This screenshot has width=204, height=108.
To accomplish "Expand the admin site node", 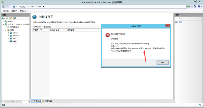I will point(9,33).
